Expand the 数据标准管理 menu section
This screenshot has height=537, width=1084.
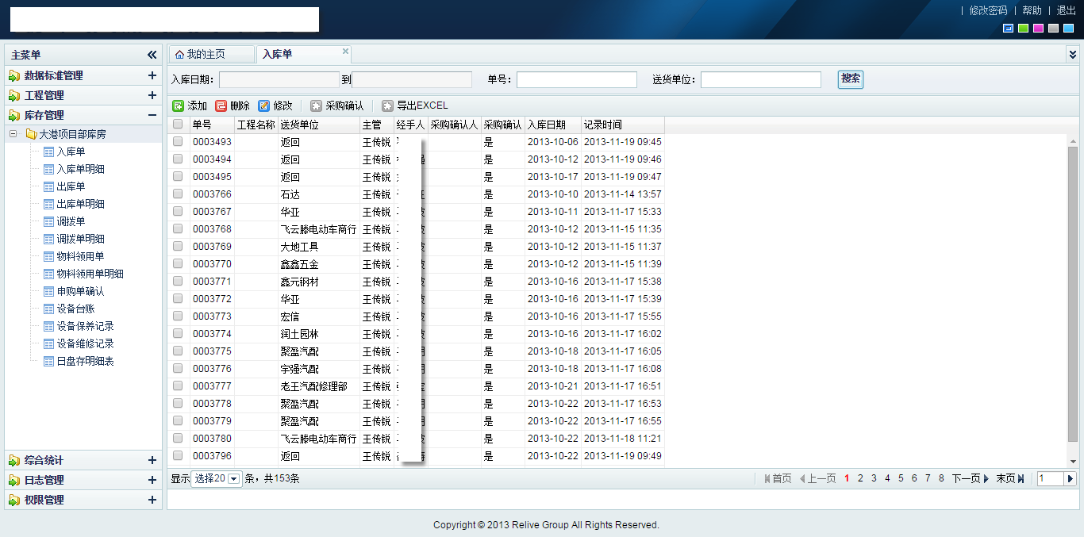pyautogui.click(x=152, y=75)
